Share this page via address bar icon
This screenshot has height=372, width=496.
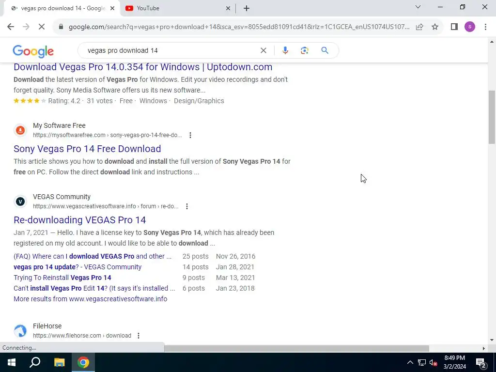(419, 27)
